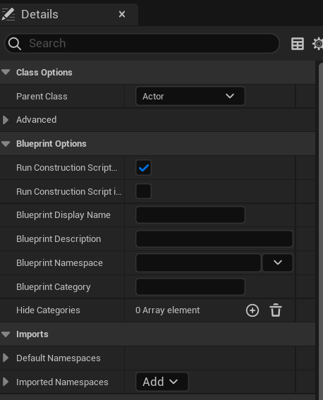Image resolution: width=323 pixels, height=400 pixels.
Task: Expand the Imported Namespaces row
Action: [x=6, y=382]
